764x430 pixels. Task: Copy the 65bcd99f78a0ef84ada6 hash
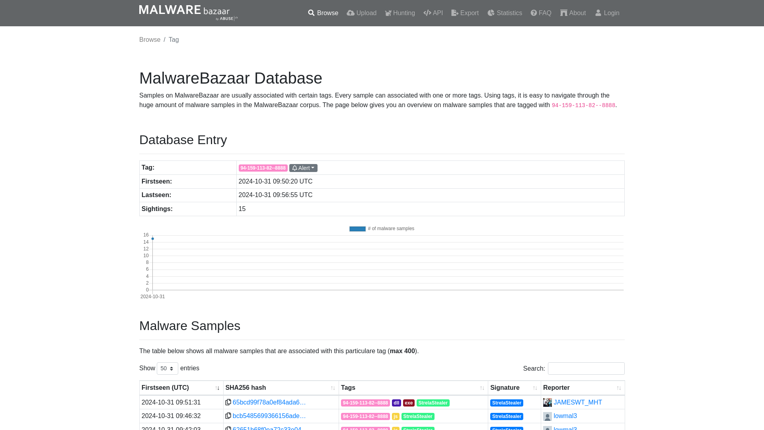point(228,402)
